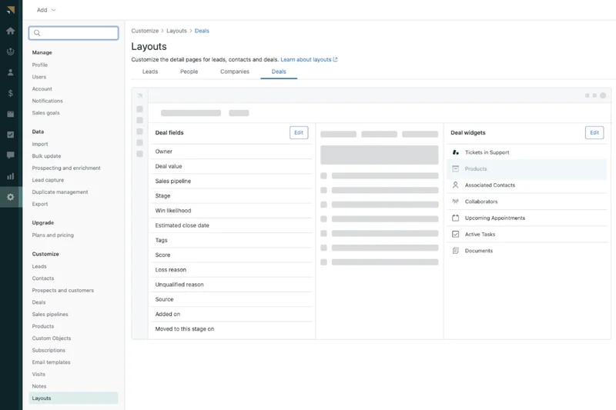
Task: Click the speech bubble Communication icon
Action: coord(10,155)
